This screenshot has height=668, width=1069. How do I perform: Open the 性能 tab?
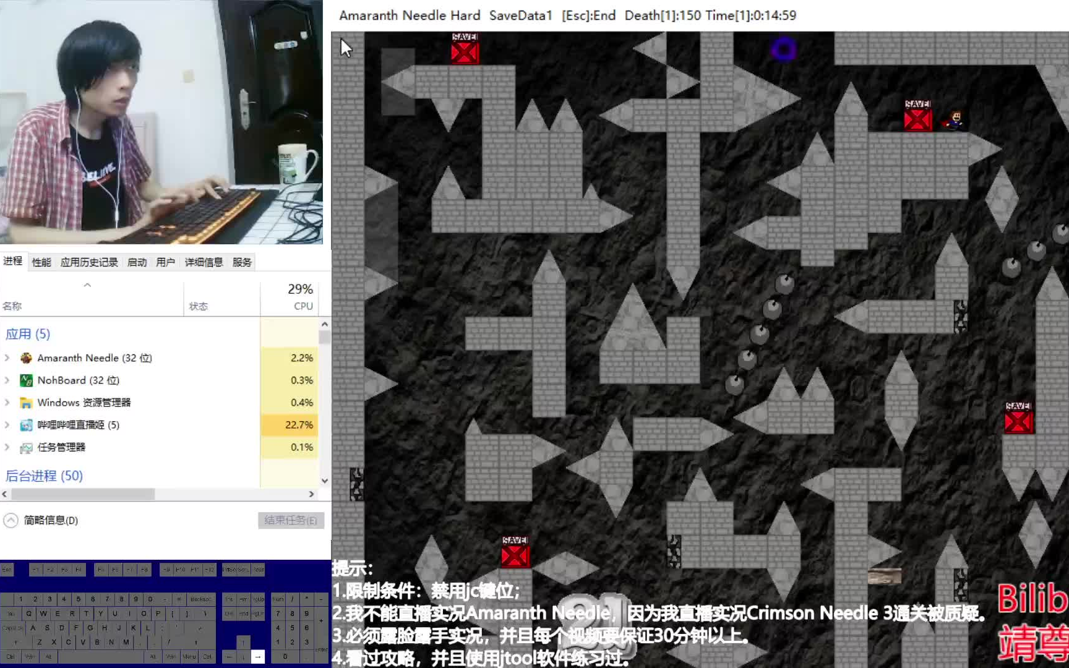pos(41,262)
